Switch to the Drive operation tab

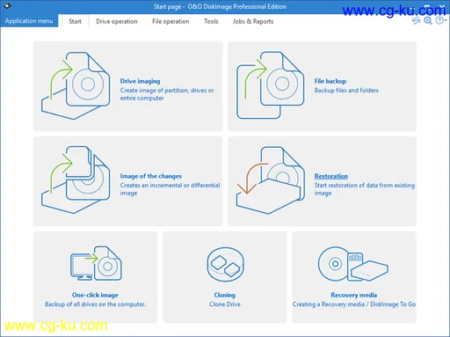click(x=117, y=21)
